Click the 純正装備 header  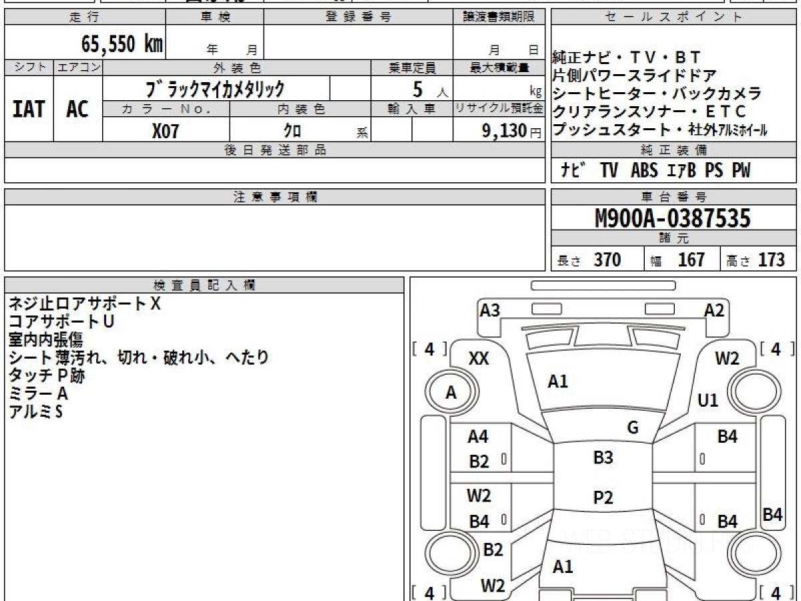click(x=674, y=150)
